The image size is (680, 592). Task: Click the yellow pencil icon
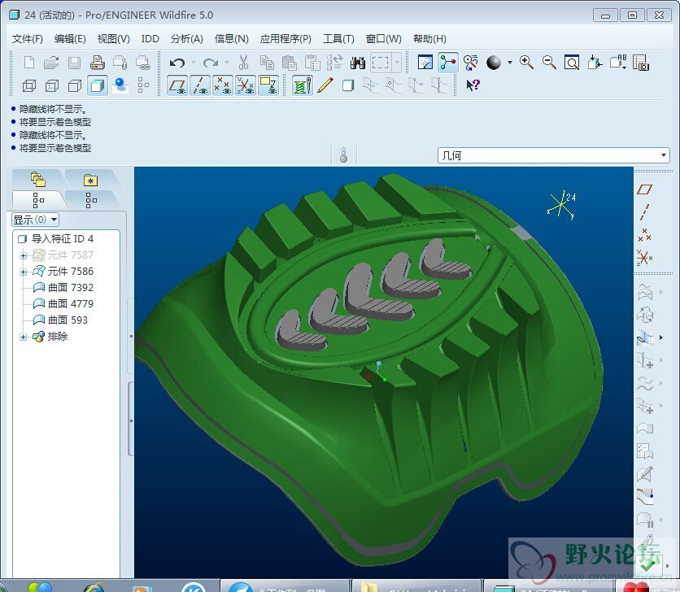(x=325, y=85)
